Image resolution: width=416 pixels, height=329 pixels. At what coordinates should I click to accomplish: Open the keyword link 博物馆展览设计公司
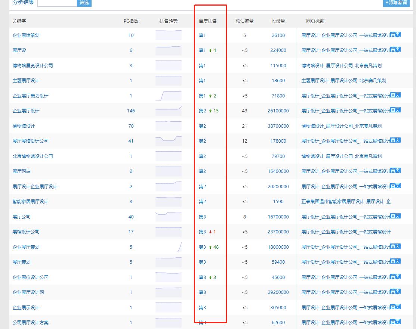33,65
